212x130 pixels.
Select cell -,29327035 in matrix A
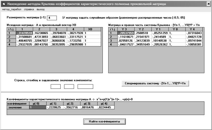(x=24, y=45)
